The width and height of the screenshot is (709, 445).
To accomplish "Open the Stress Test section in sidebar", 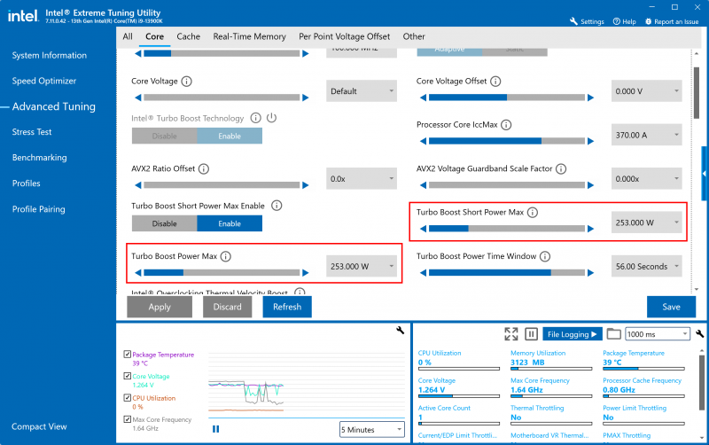I will point(32,132).
